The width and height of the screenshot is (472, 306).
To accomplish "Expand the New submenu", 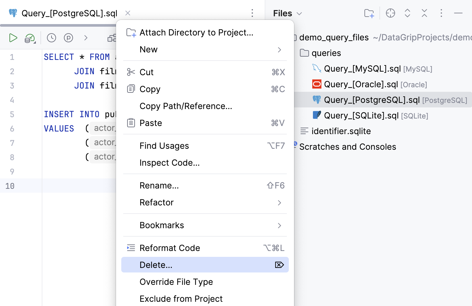I will [x=279, y=49].
